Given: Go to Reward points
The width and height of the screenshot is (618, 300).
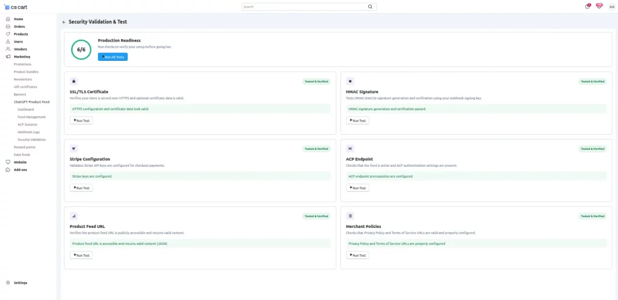Looking at the screenshot, I should tap(24, 147).
